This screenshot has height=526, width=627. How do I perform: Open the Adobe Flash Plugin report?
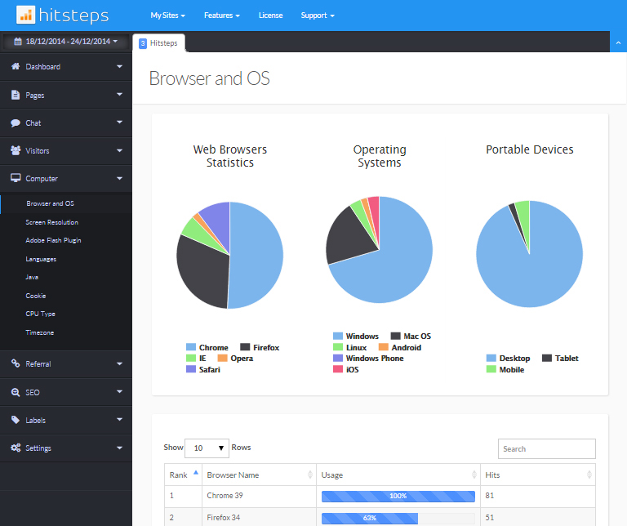click(x=53, y=240)
